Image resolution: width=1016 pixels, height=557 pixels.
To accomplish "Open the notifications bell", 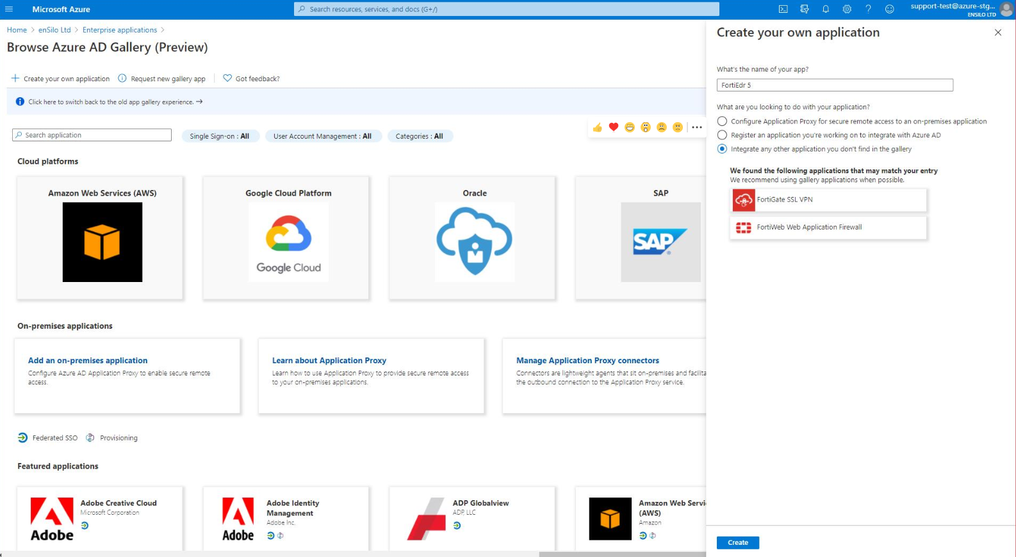I will (x=826, y=9).
